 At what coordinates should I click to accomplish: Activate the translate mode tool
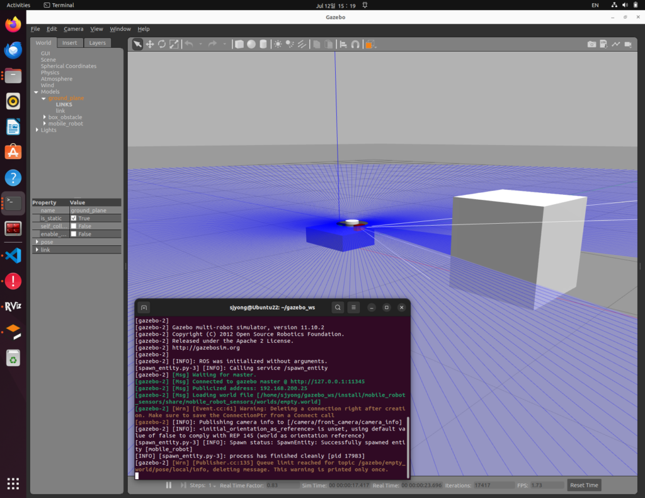pyautogui.click(x=150, y=44)
